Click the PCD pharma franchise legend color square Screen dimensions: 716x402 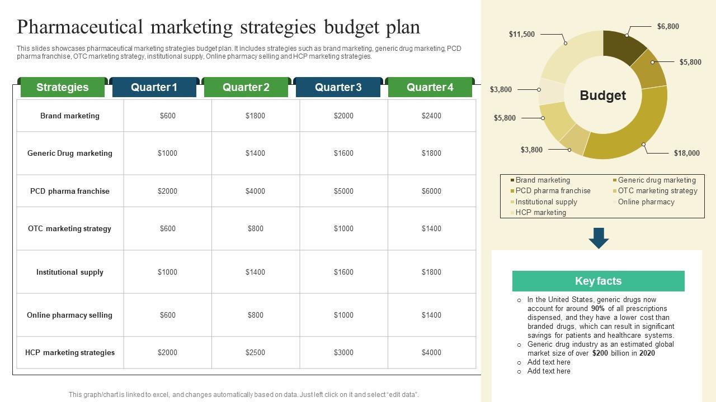[x=512, y=191]
